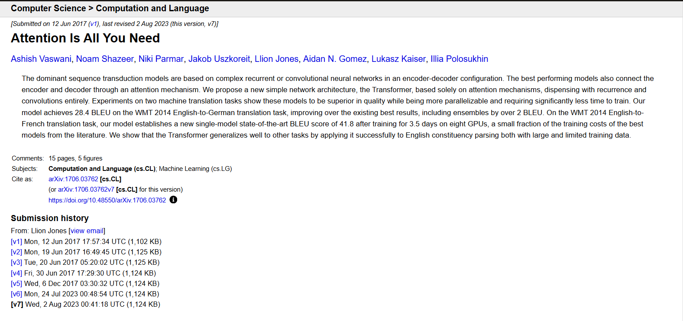Click the 'From: Llion Jones' text
683x321 pixels.
pyautogui.click(x=39, y=231)
